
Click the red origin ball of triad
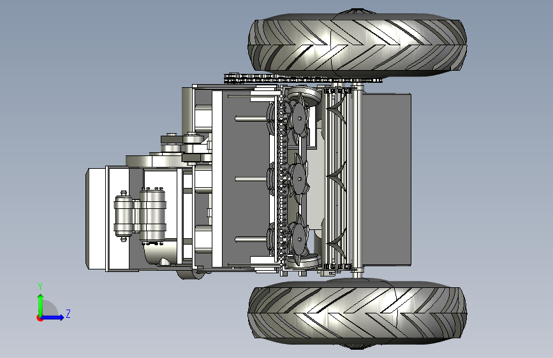[x=40, y=318]
